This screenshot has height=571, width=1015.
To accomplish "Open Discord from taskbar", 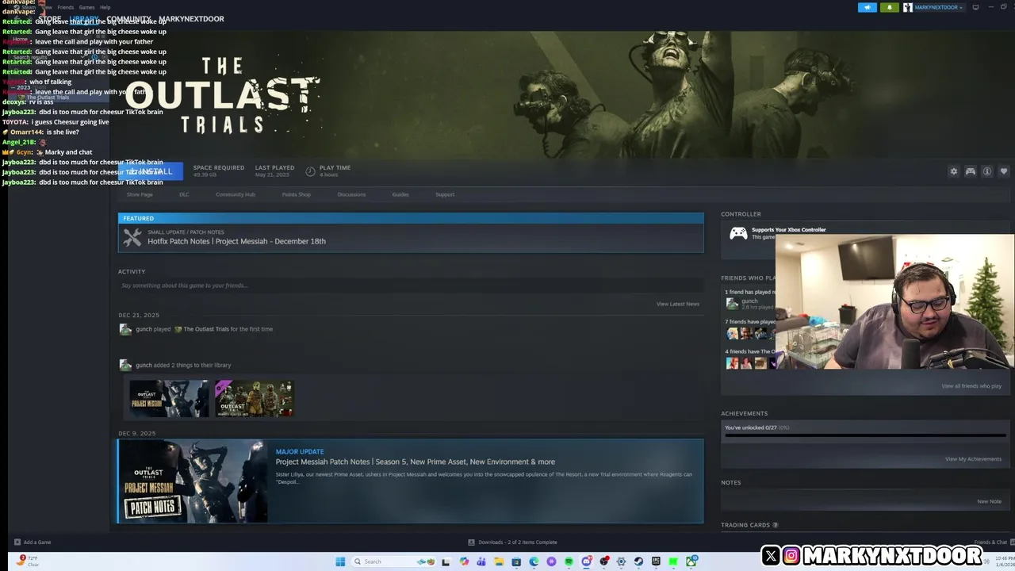I will tap(587, 561).
